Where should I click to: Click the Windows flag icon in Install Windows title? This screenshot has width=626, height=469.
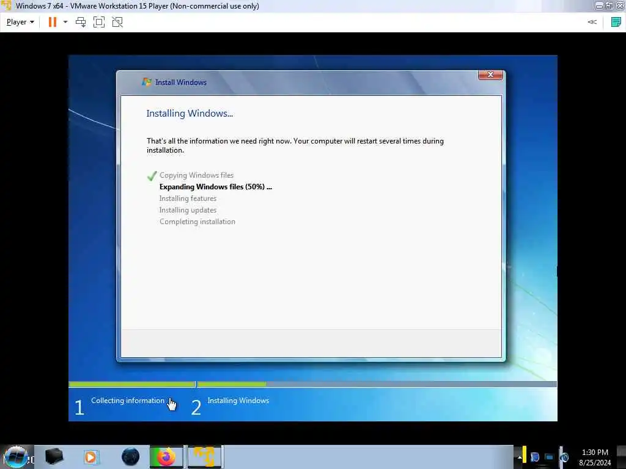tap(147, 82)
